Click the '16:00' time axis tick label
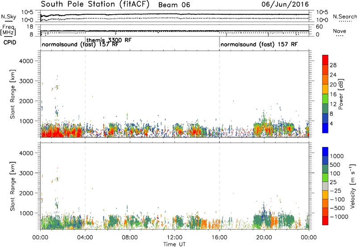 tap(219, 238)
